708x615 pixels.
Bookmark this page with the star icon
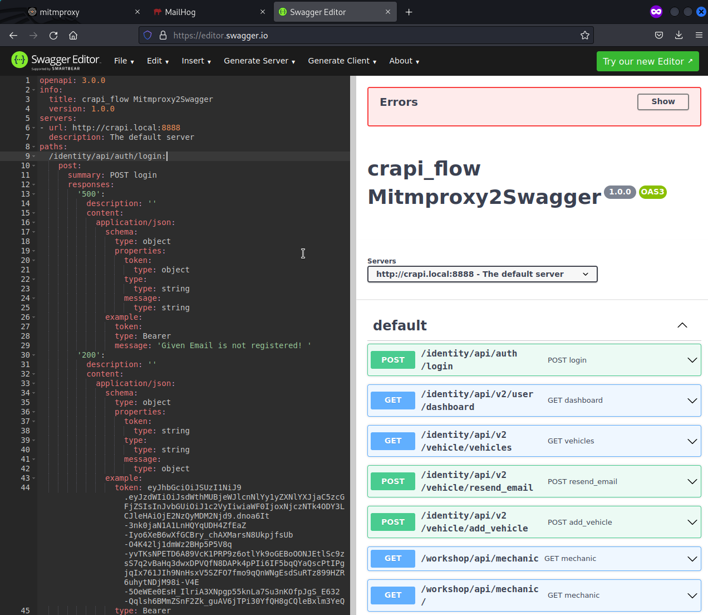[x=584, y=35]
